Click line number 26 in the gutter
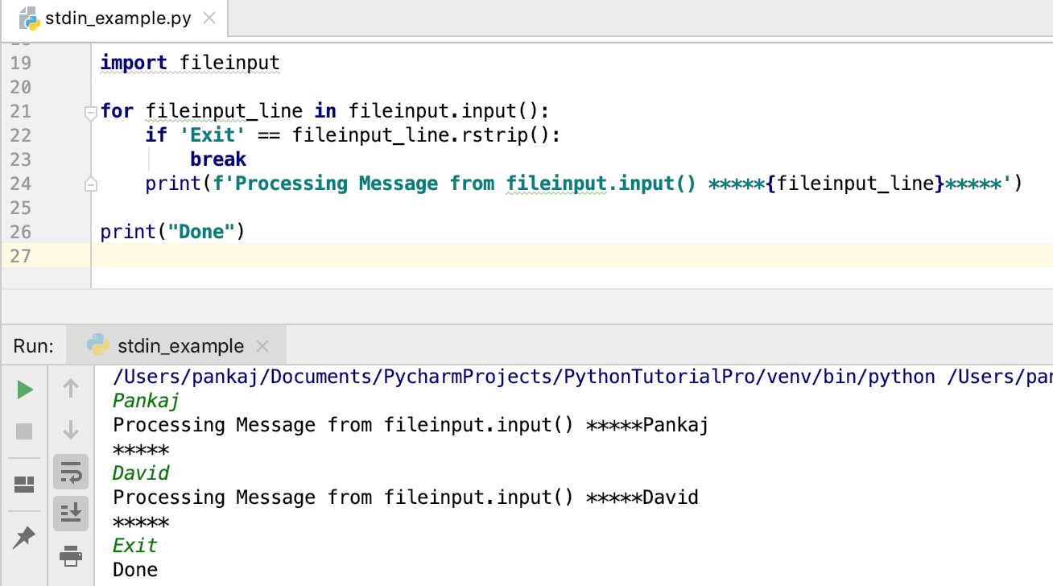Viewport: 1053px width, 586px height. pyautogui.click(x=22, y=231)
